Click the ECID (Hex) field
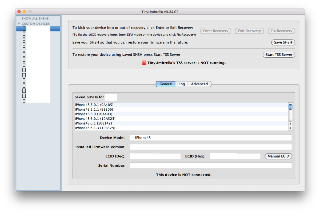320x213 pixels. coord(235,156)
